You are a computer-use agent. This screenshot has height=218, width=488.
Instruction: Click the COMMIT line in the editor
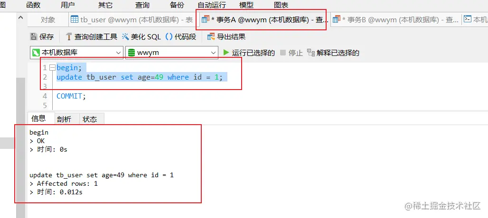[x=71, y=96]
